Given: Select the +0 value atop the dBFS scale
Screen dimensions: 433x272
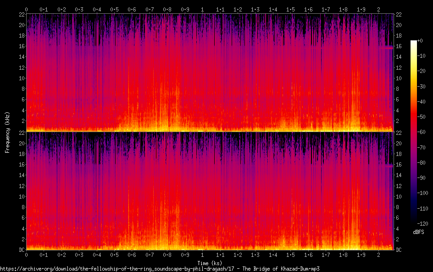Looking at the screenshot, I should point(423,41).
